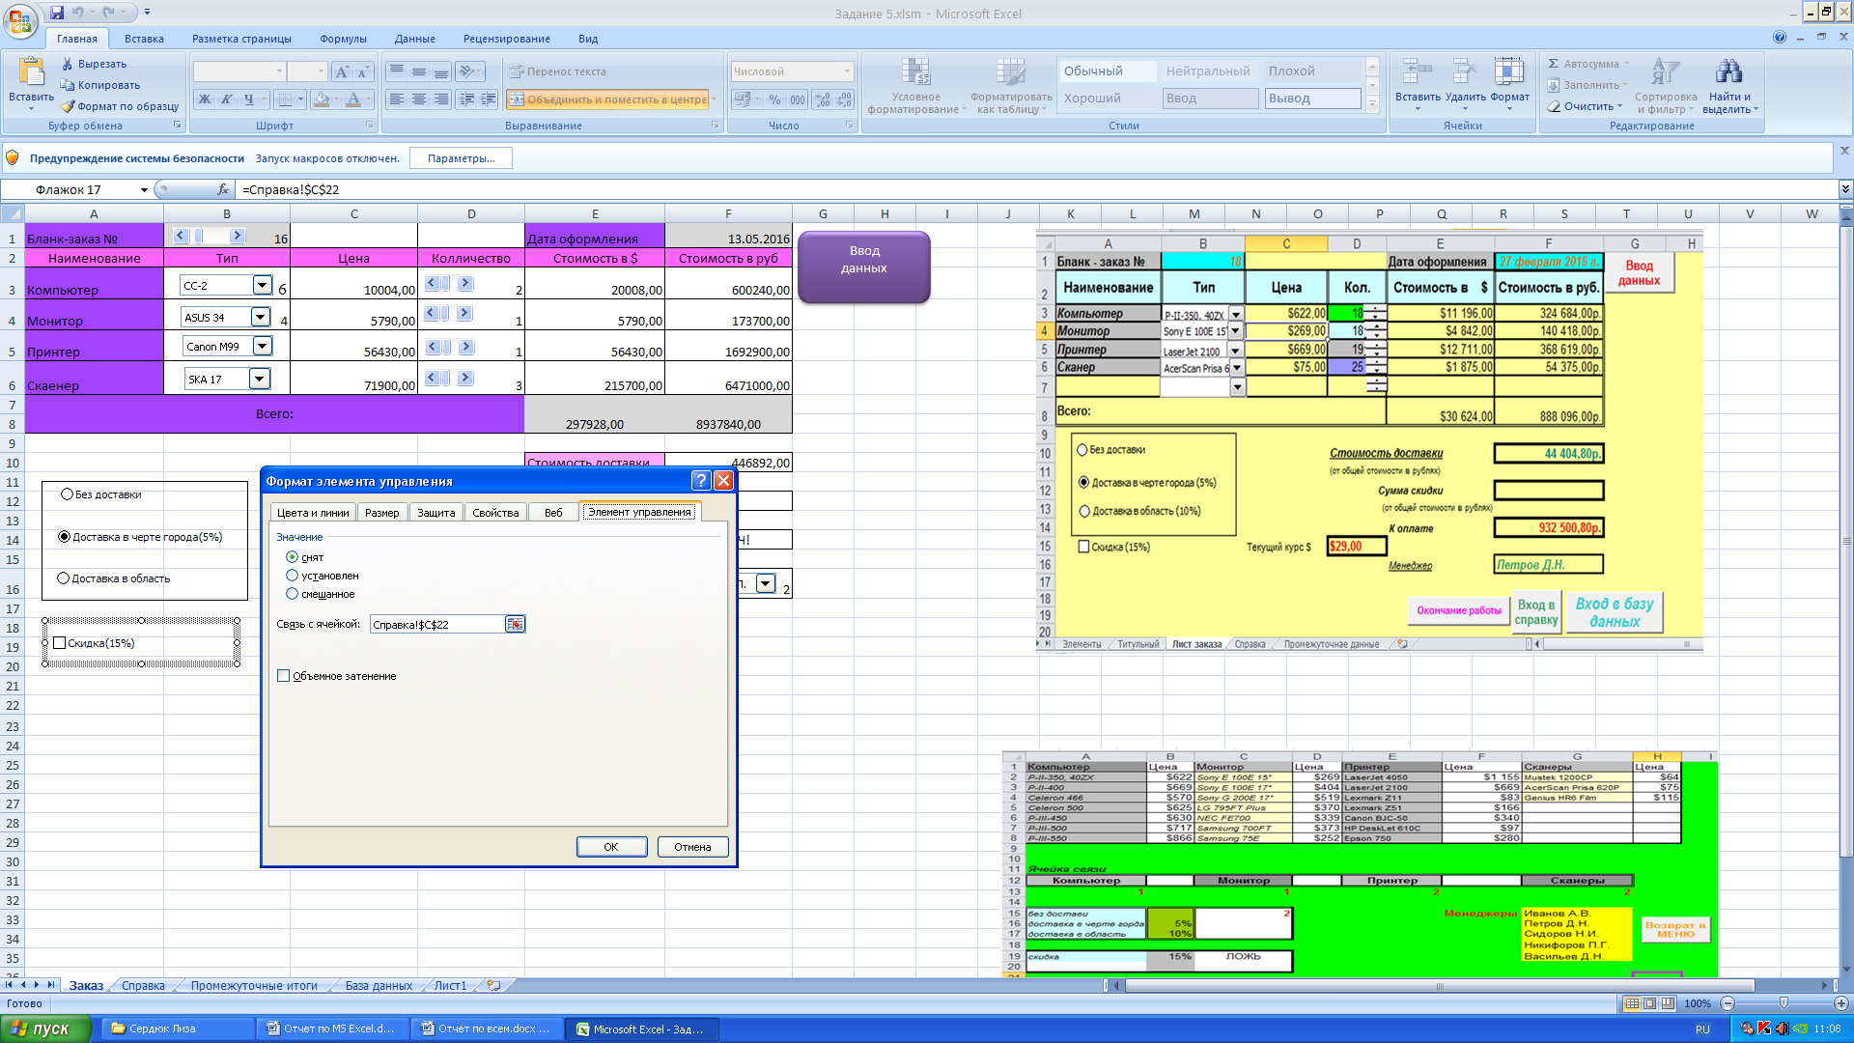
Task: Switch to the 'Свойства' dialog tab
Action: tap(495, 513)
